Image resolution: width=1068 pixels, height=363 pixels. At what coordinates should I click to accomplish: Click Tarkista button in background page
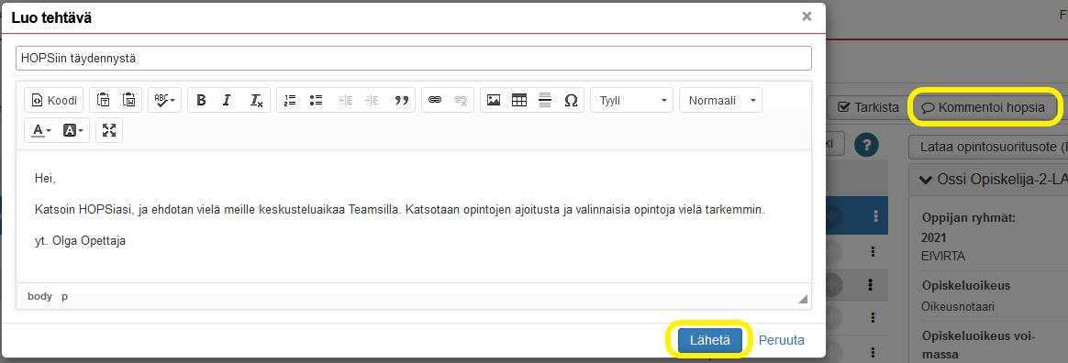tap(868, 107)
